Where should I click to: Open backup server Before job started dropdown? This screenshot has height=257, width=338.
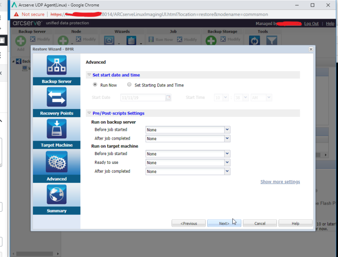(x=227, y=130)
